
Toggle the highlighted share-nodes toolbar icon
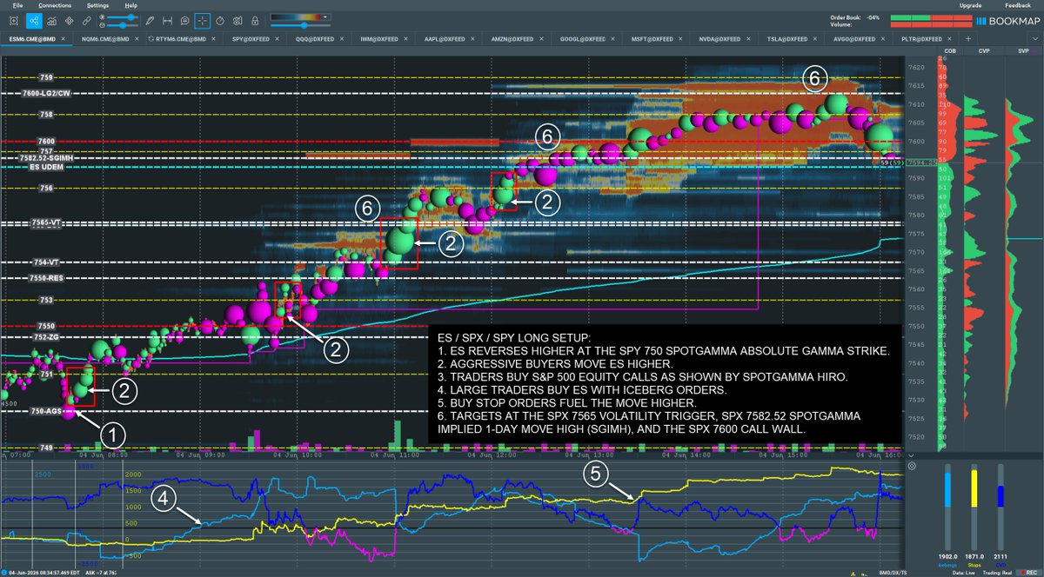coord(34,21)
